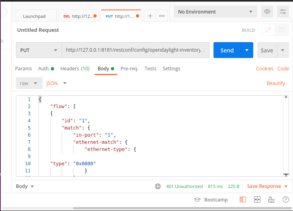Open a new request tab with plus icon
The height and width of the screenshot is (211, 293).
(x=150, y=16)
